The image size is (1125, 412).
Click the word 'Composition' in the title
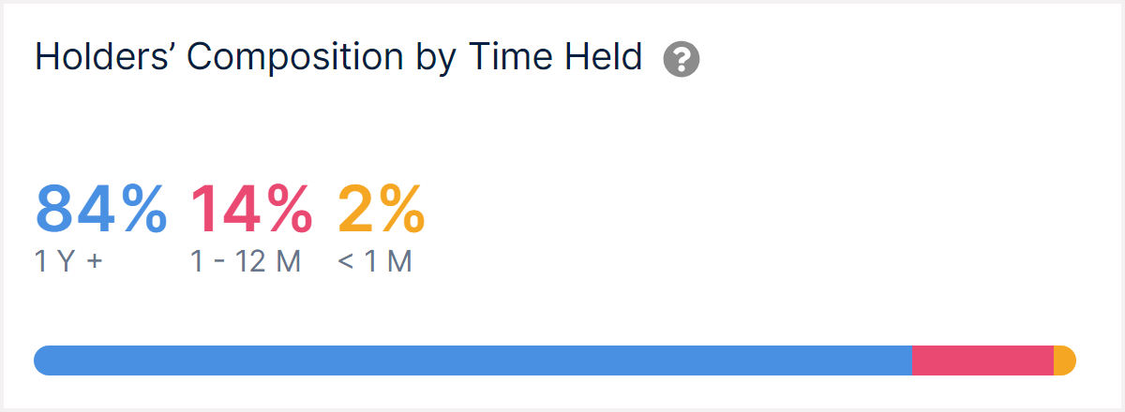(x=296, y=59)
